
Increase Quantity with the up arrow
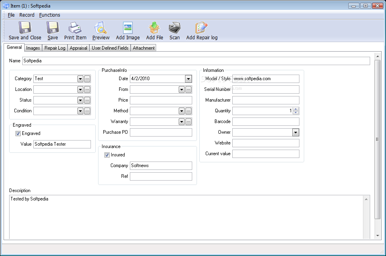pos(295,109)
